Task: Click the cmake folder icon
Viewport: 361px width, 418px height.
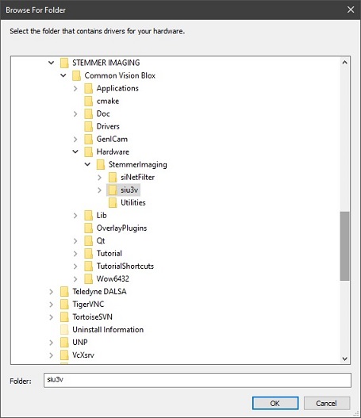Action: coord(88,101)
